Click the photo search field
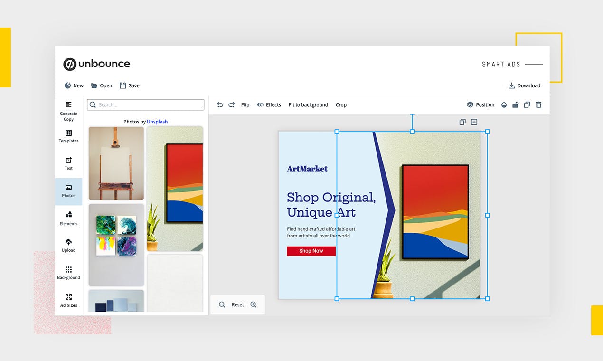Screen dimensions: 603x361 pyautogui.click(x=146, y=105)
